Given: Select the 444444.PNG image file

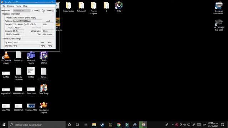Looking at the screenshot, I should tap(19, 91).
